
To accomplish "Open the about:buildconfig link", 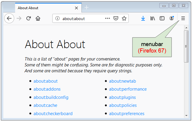I will pos(51,97).
